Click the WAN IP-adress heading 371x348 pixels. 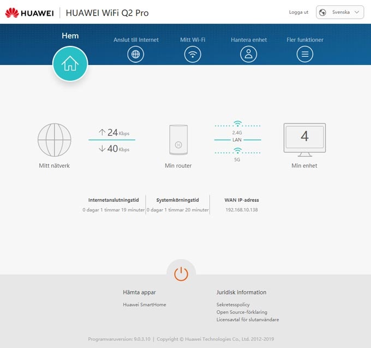[x=242, y=200]
